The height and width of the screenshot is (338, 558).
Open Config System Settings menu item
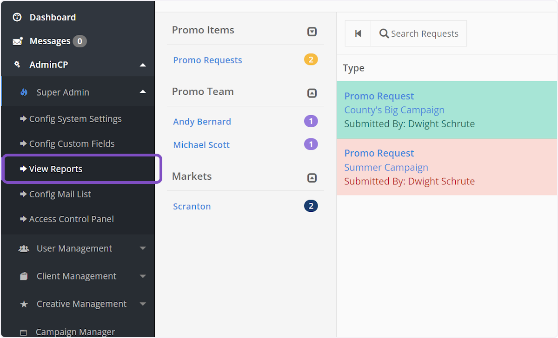coord(75,119)
